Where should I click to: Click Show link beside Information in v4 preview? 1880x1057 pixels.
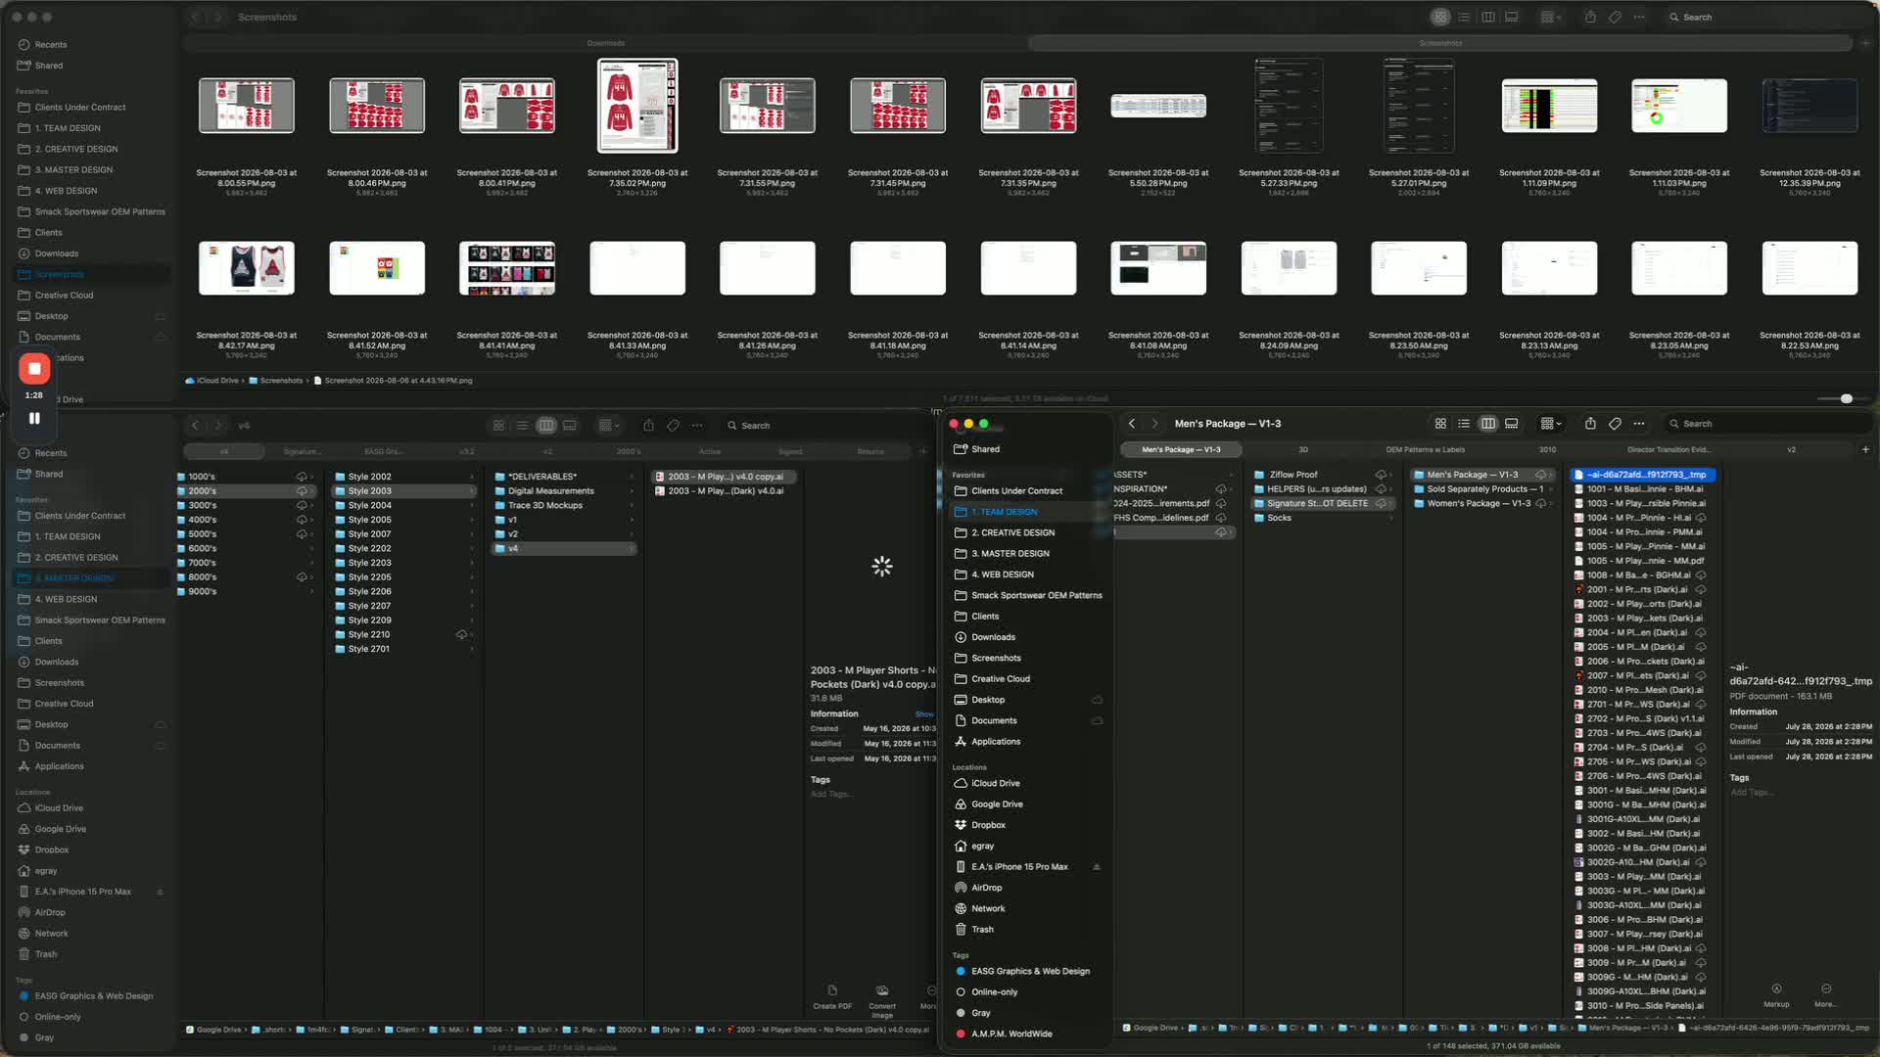(923, 714)
